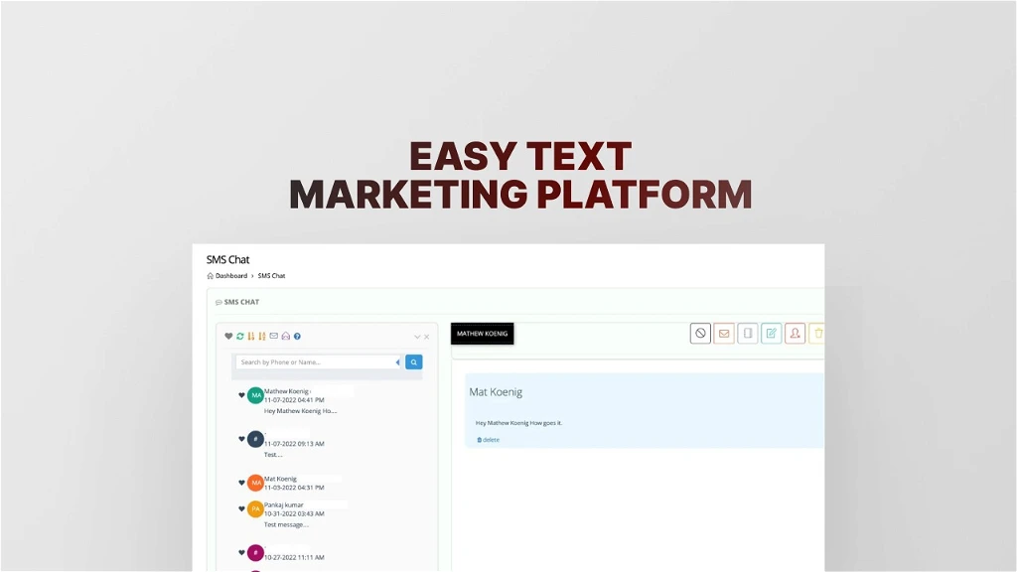Click the unread envelope filter icon
1017x572 pixels.
point(273,336)
